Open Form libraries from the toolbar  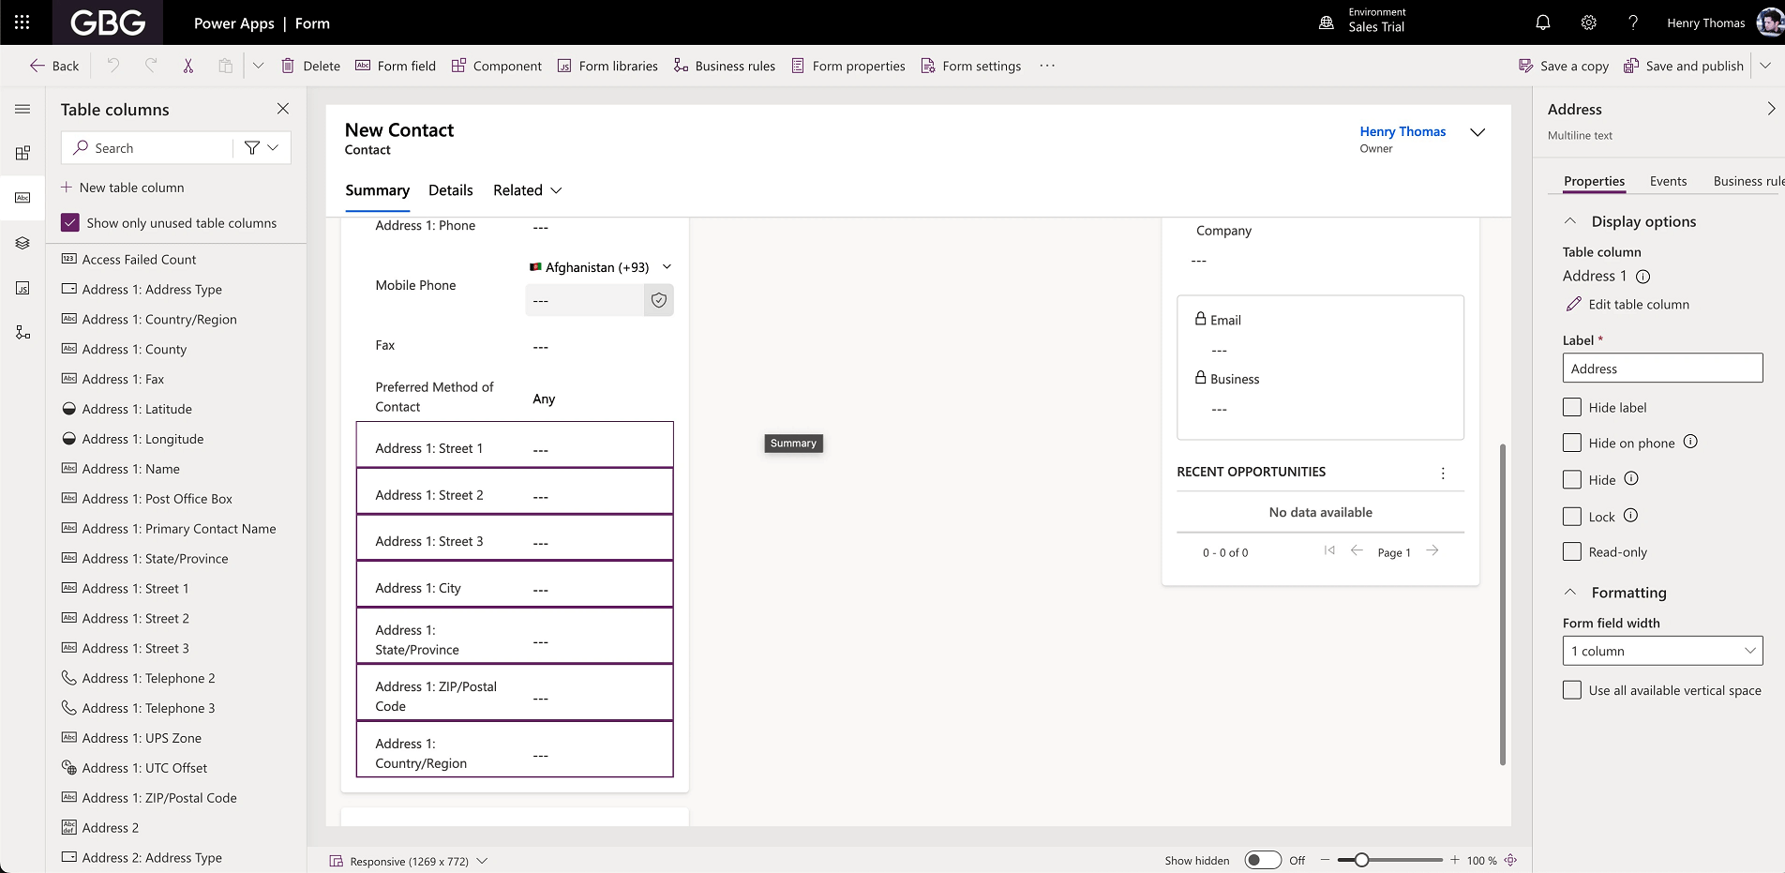[x=607, y=66]
